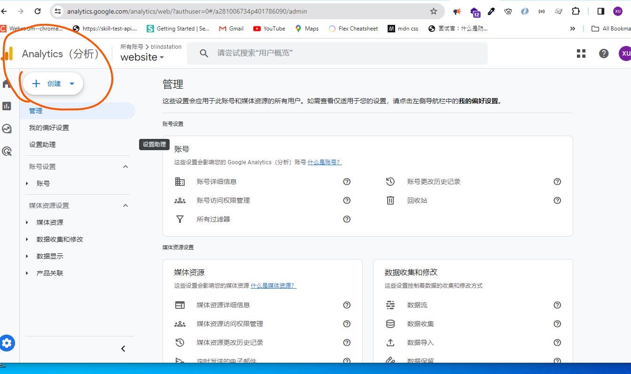Click help icon beside 账号详细信息

coord(347,182)
